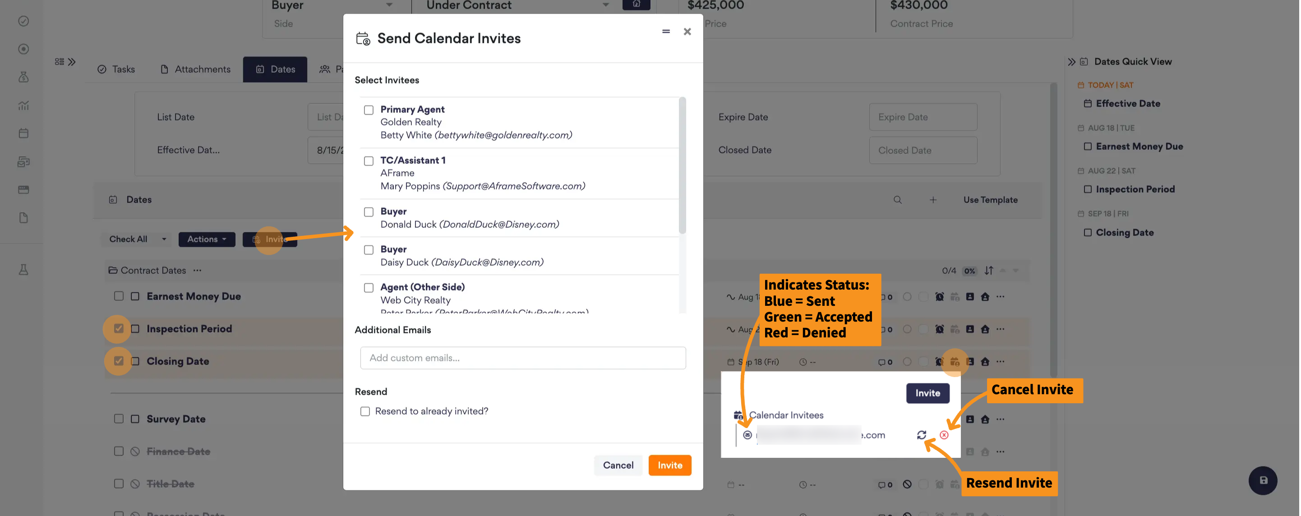Viewport: 1301px width, 516px height.
Task: Click the sort order icon near 0/4
Action: 988,270
